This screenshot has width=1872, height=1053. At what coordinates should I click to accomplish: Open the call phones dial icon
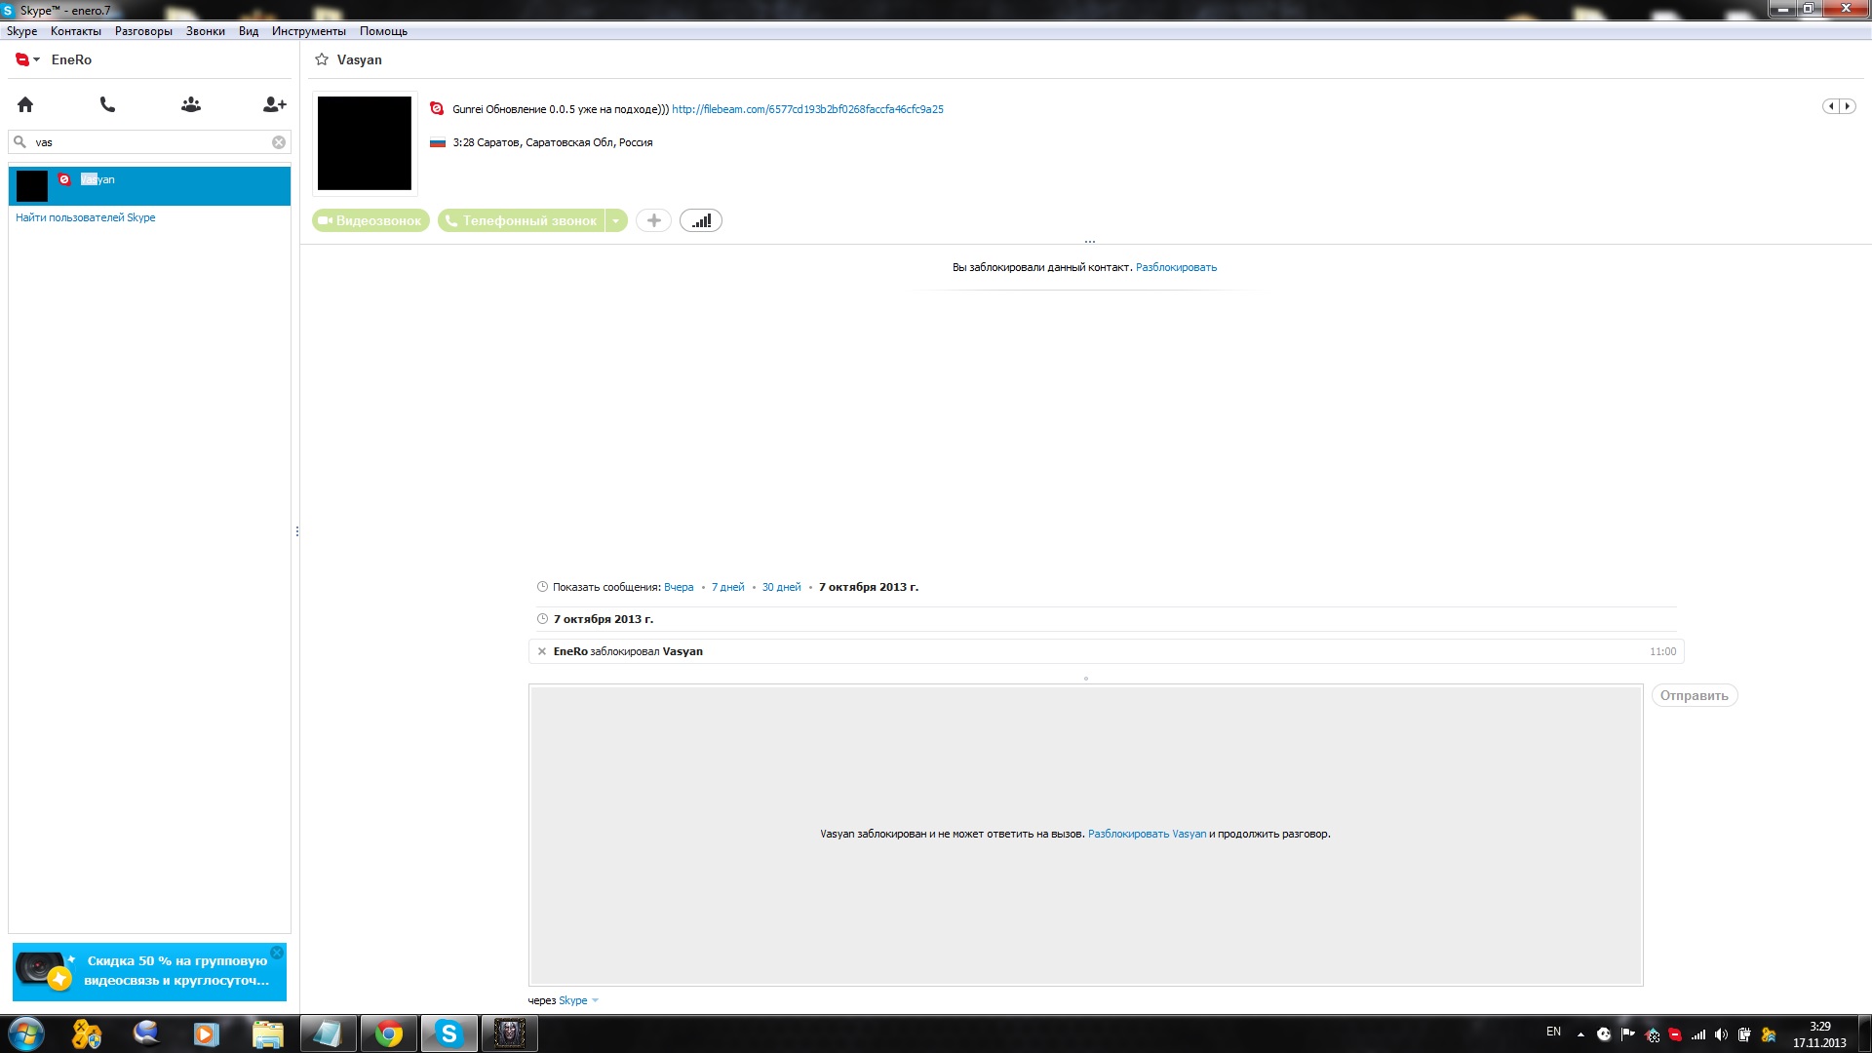pyautogui.click(x=108, y=104)
